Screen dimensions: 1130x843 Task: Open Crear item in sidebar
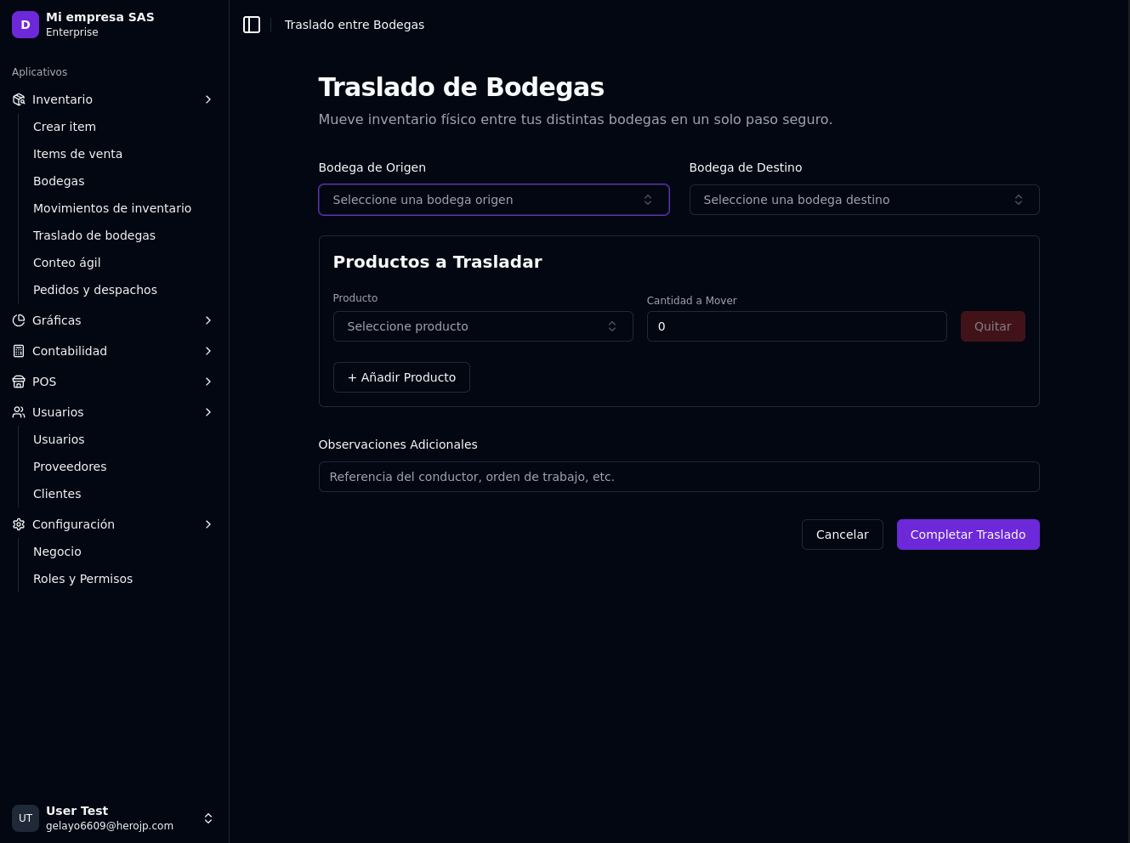[65, 127]
